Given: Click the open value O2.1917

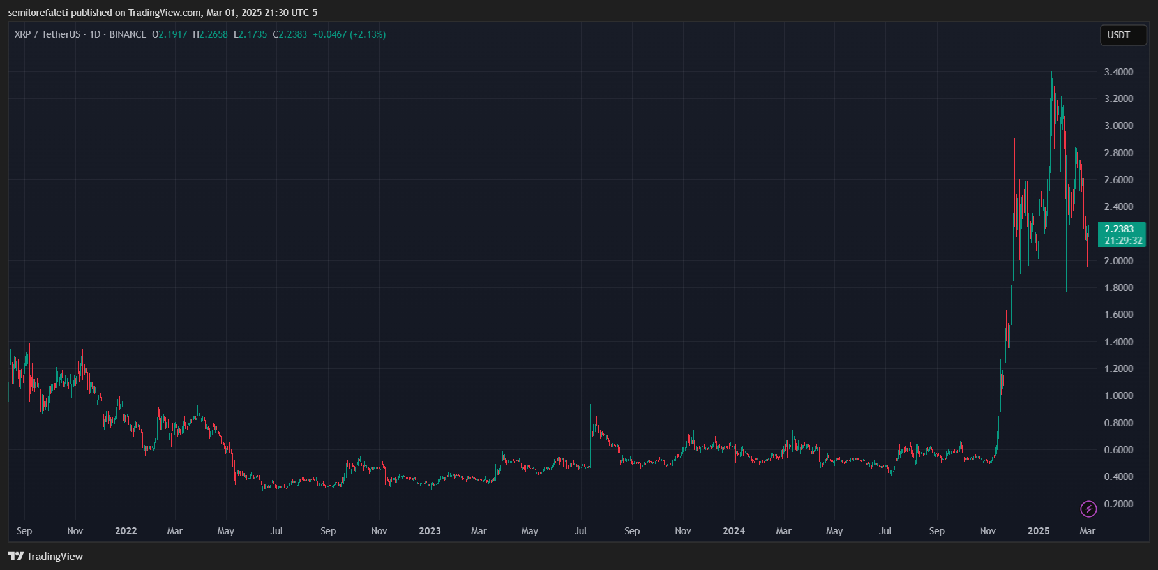Looking at the screenshot, I should [170, 34].
